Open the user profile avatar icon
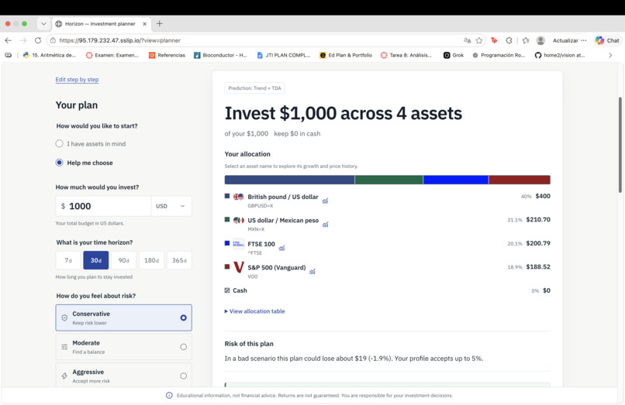 click(540, 40)
